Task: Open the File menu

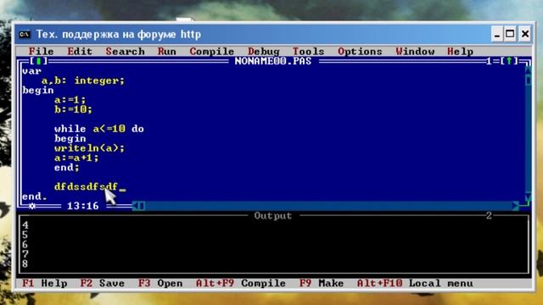Action: point(41,52)
